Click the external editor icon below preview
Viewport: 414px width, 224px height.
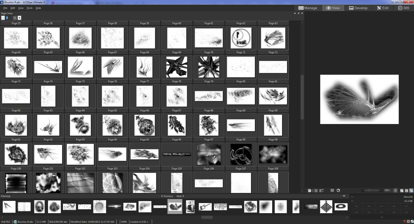[x=310, y=190]
